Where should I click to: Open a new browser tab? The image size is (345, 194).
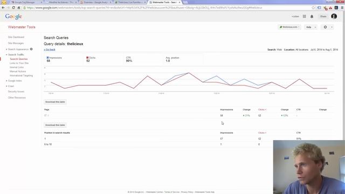pos(185,2)
